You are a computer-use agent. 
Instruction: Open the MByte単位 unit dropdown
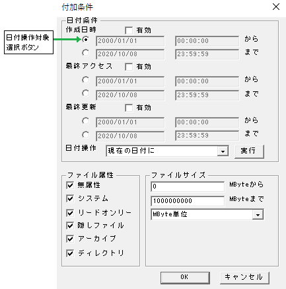pyautogui.click(x=258, y=214)
